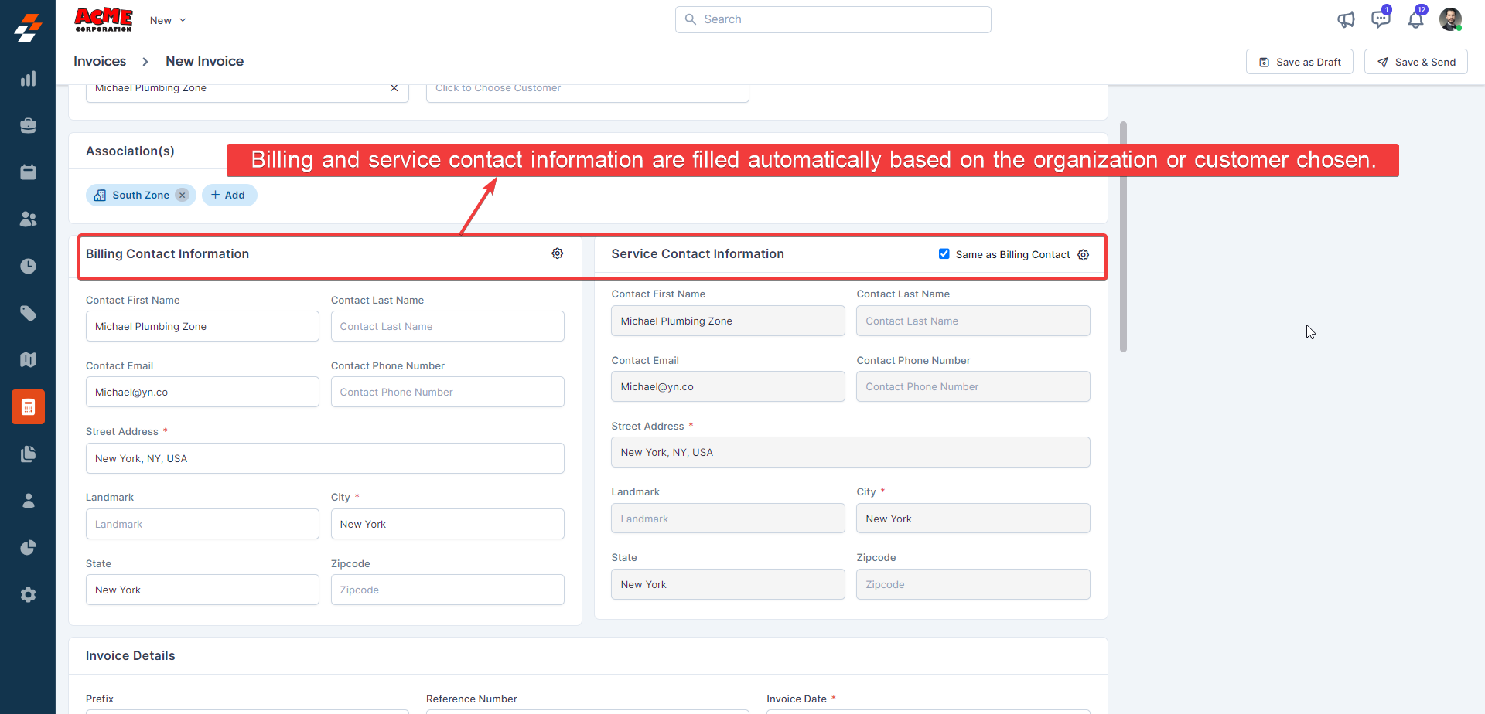Remove the South Zone association tag
This screenshot has height=714, width=1485.
pos(183,195)
